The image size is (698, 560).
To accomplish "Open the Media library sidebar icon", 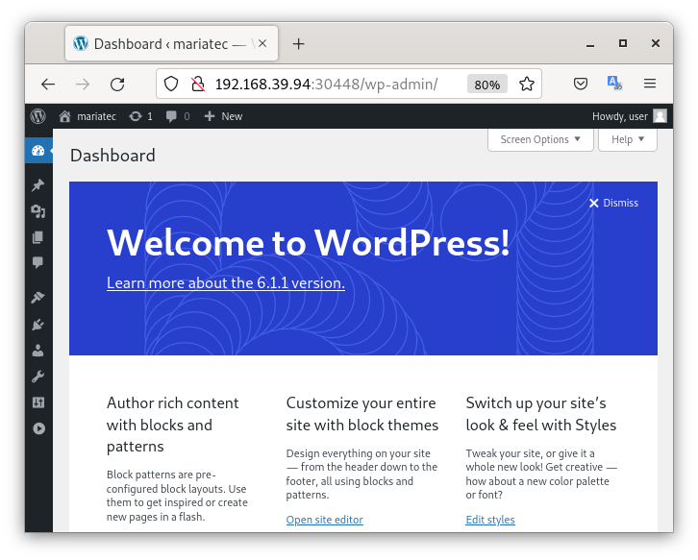I will tap(38, 211).
